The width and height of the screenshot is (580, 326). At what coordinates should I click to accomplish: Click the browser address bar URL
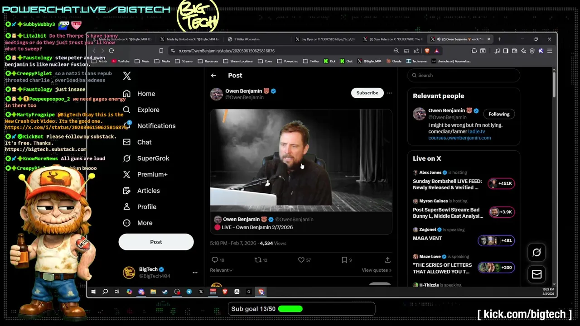[x=227, y=51]
